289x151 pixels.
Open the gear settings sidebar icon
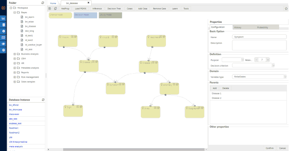pyautogui.click(x=3, y=31)
